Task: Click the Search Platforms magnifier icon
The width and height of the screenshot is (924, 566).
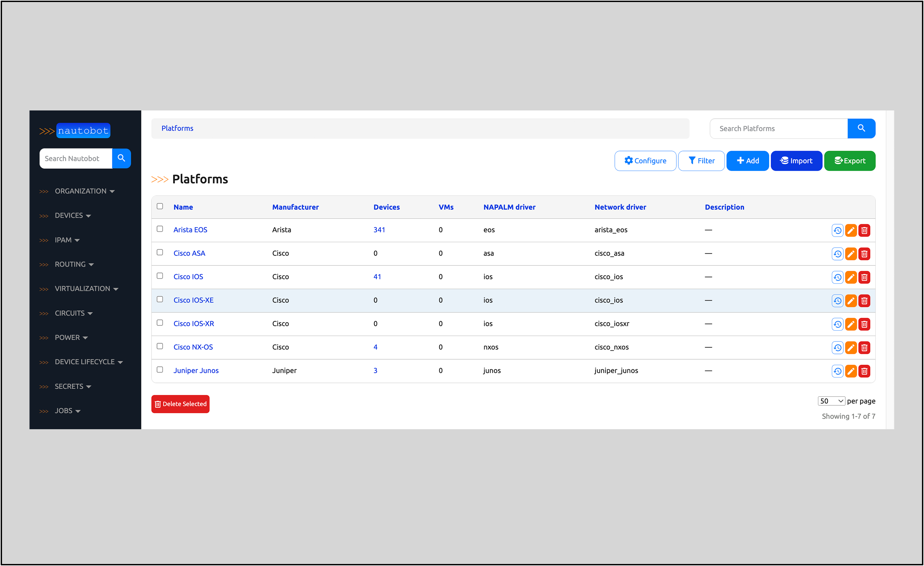Action: point(861,128)
